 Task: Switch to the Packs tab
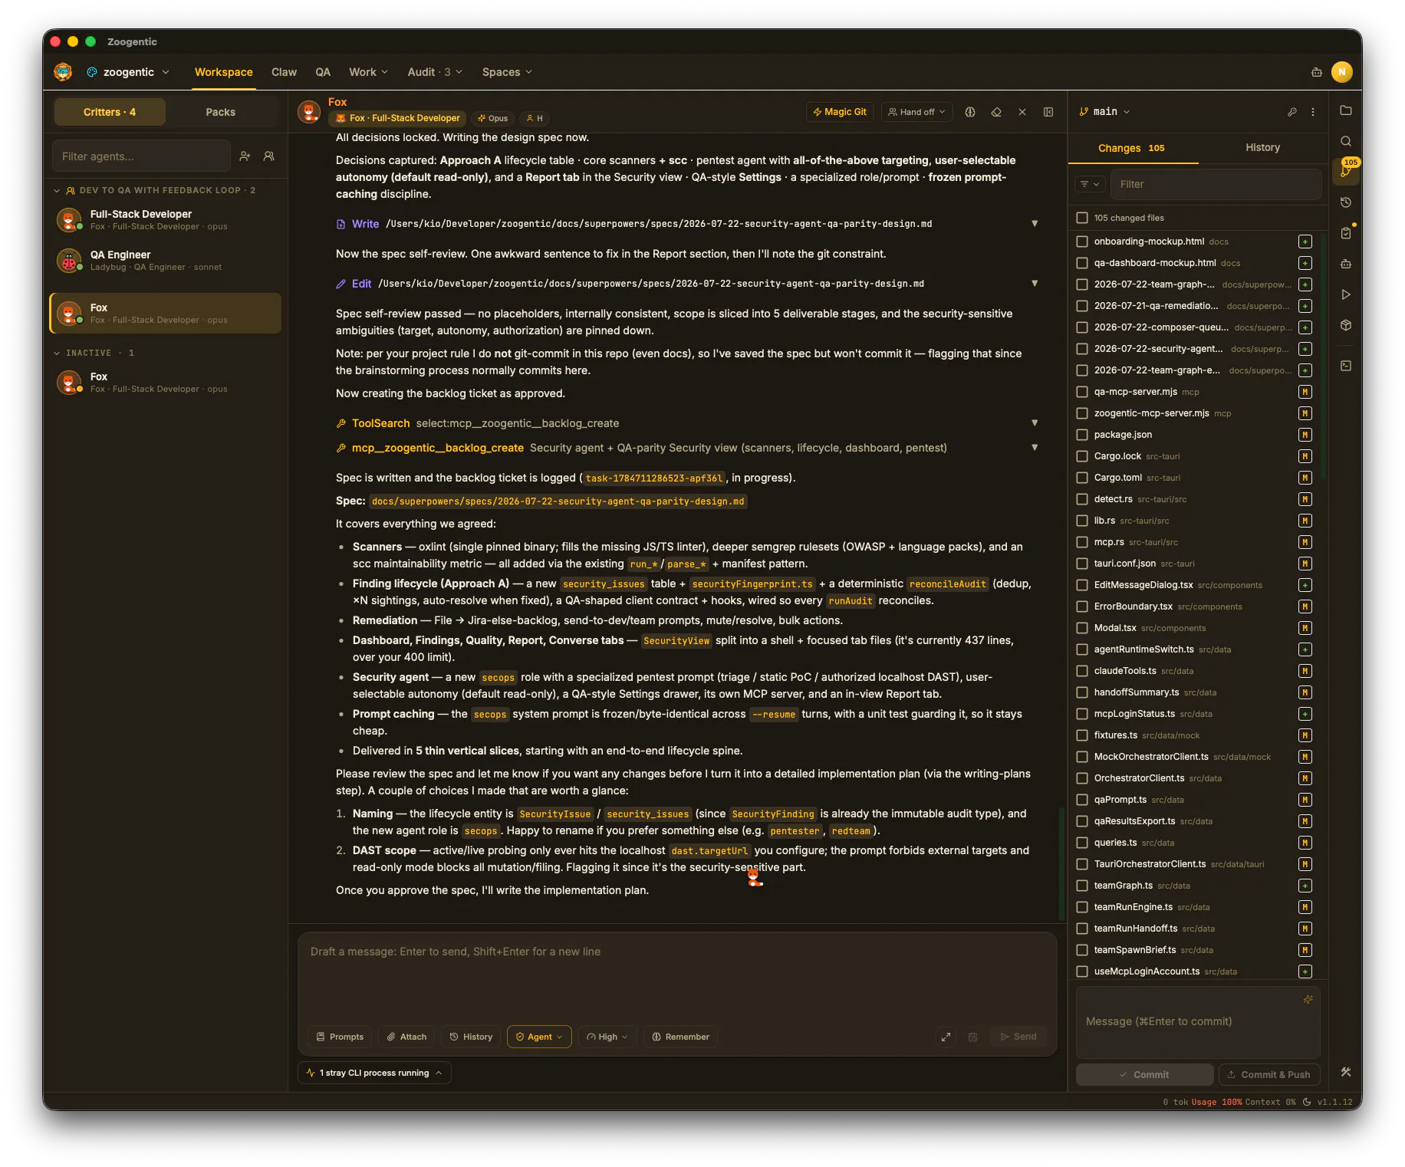(221, 112)
